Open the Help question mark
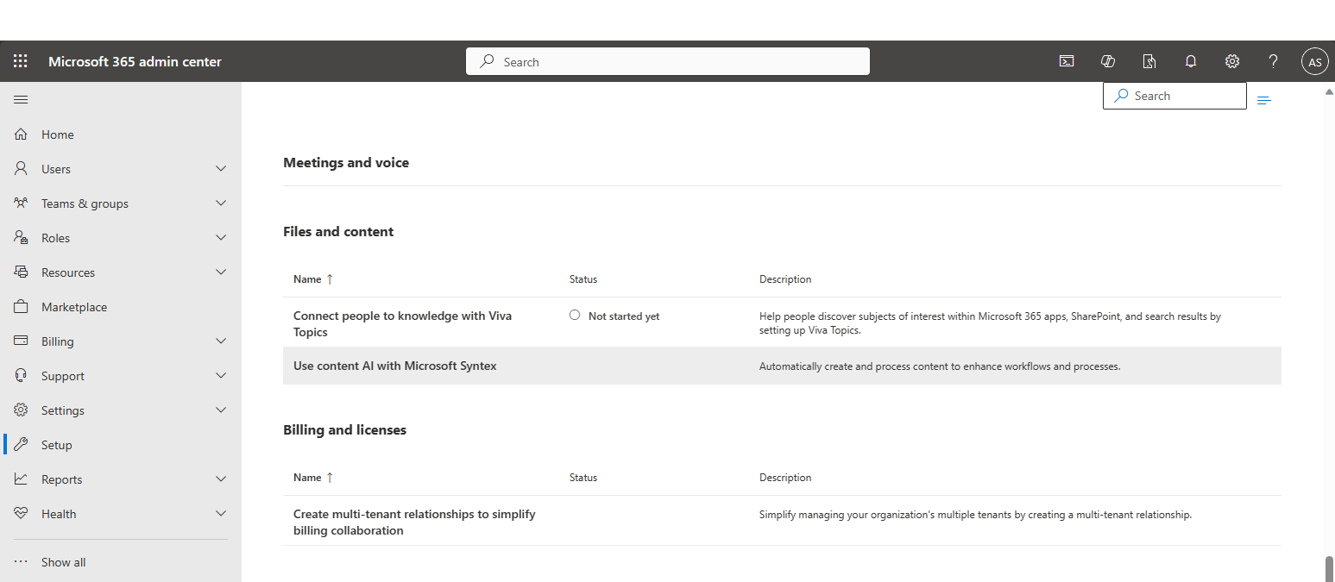 tap(1273, 61)
